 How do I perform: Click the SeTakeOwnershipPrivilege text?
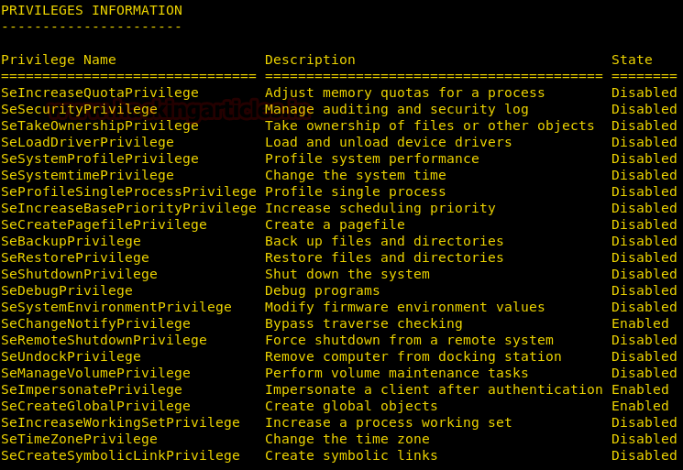(x=100, y=126)
